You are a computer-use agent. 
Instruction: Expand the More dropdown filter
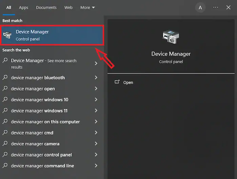[x=87, y=7]
